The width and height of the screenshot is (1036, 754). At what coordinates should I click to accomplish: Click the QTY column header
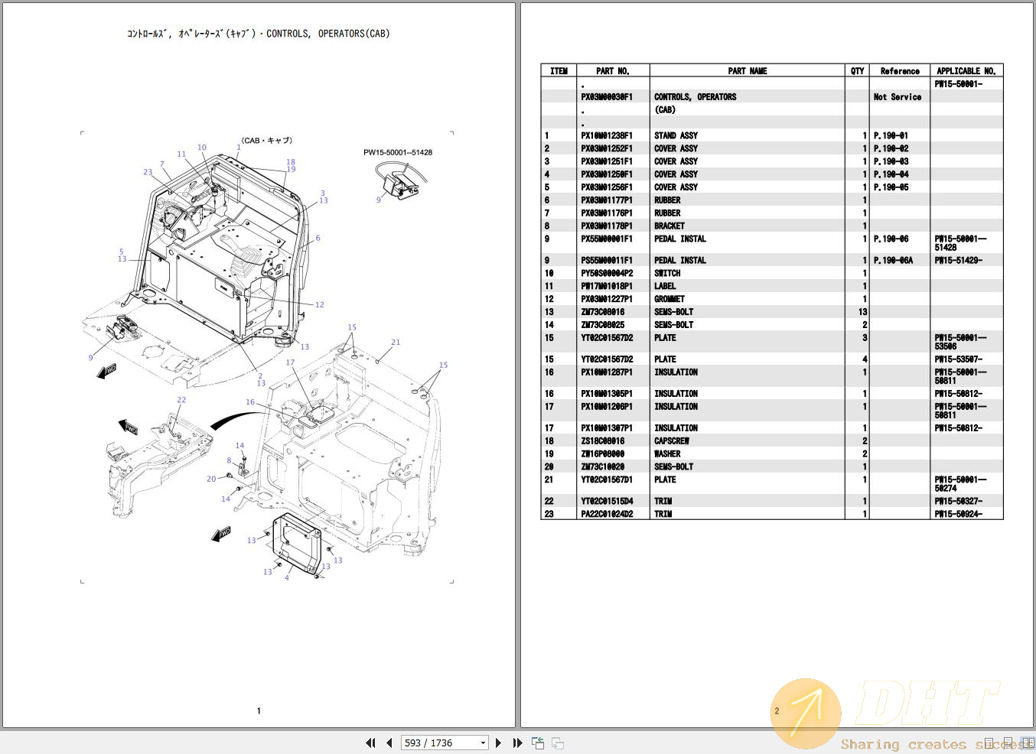click(x=858, y=71)
